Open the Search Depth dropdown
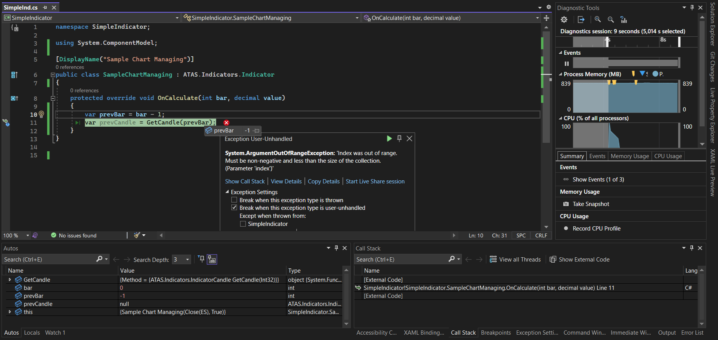 coord(187,260)
